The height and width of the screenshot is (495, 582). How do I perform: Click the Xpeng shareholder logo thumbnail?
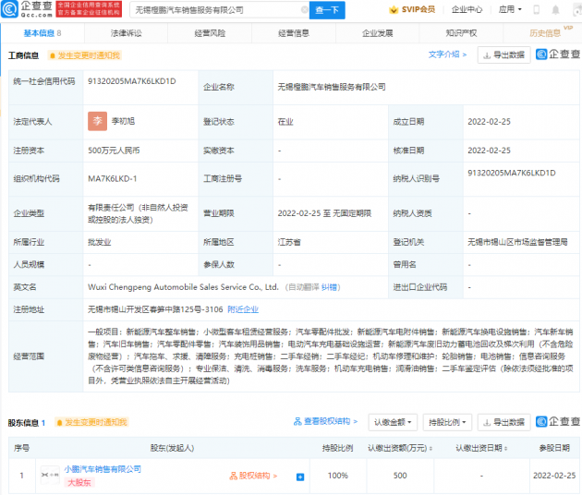pyautogui.click(x=49, y=476)
